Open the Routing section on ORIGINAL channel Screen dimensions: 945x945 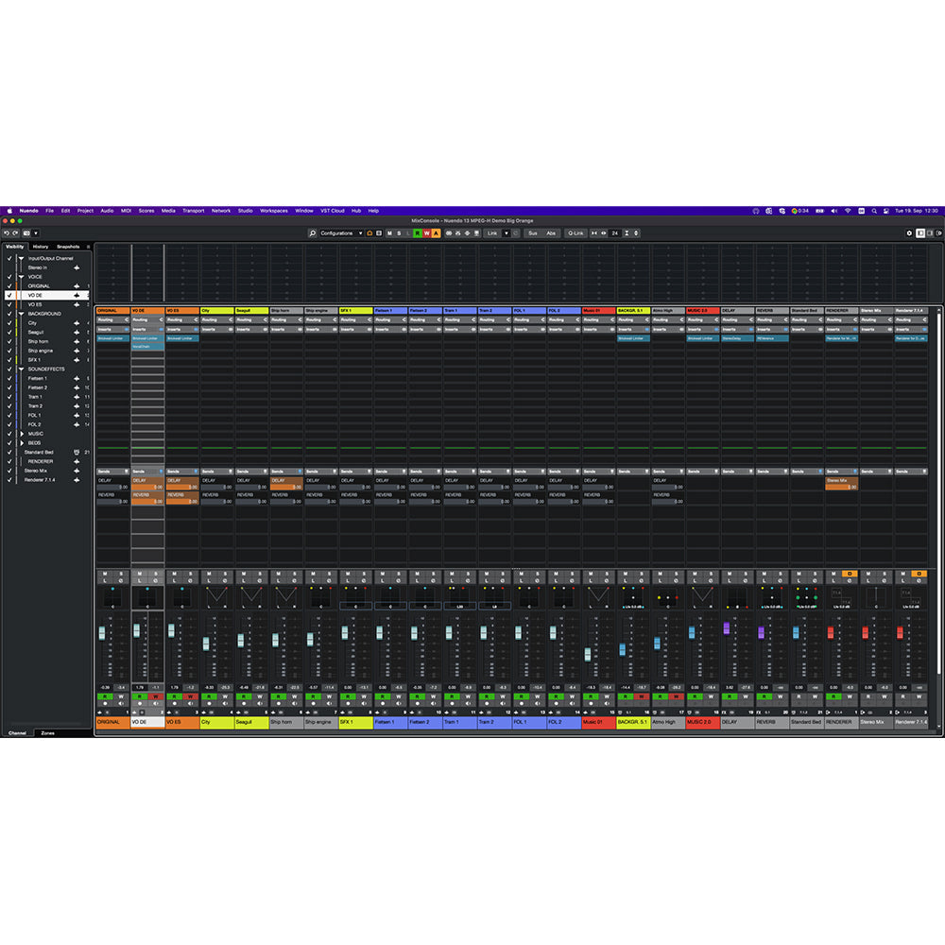[x=112, y=320]
